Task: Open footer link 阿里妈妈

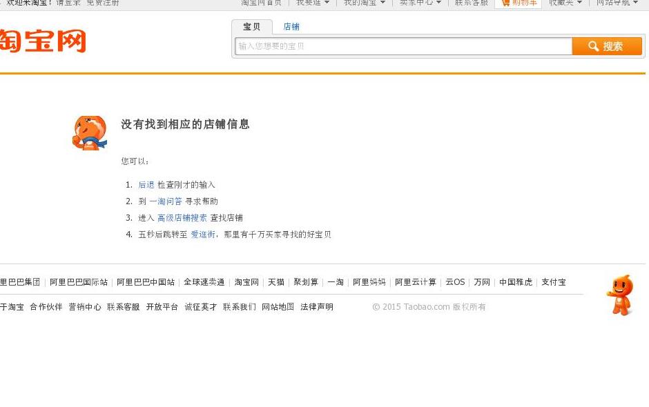Action: pos(369,282)
